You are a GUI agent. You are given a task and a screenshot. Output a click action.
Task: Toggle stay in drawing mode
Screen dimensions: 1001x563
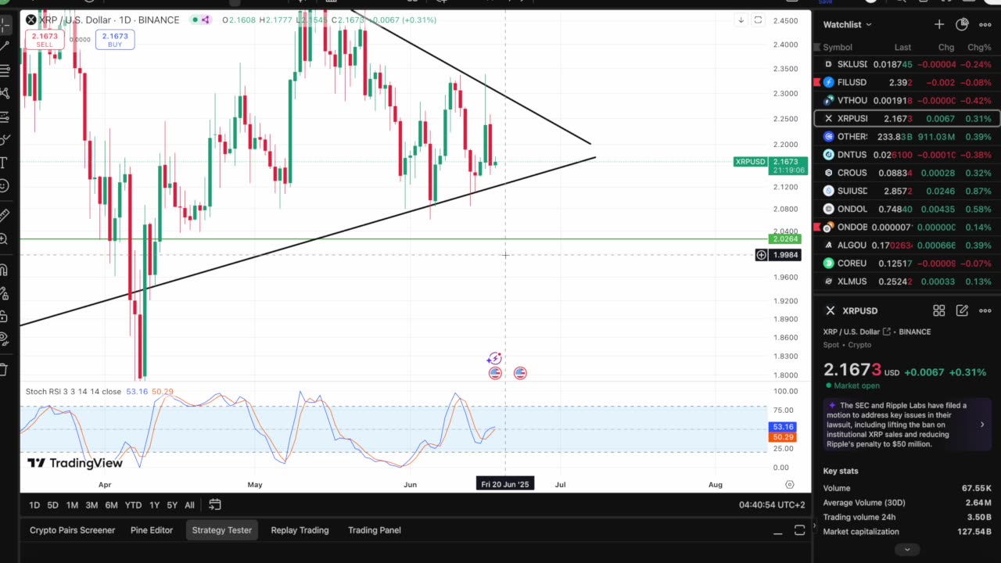[4, 294]
